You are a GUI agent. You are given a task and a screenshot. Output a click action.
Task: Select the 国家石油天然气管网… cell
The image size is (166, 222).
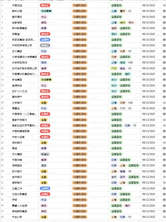(24, 125)
